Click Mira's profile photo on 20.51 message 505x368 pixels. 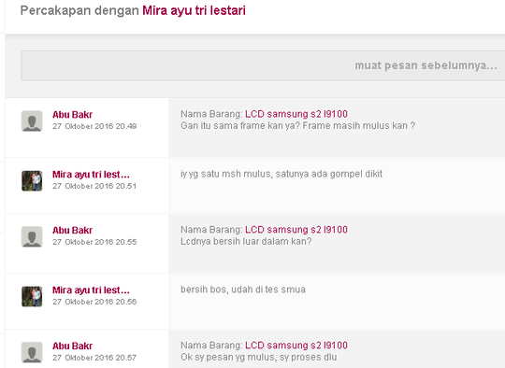32,181
